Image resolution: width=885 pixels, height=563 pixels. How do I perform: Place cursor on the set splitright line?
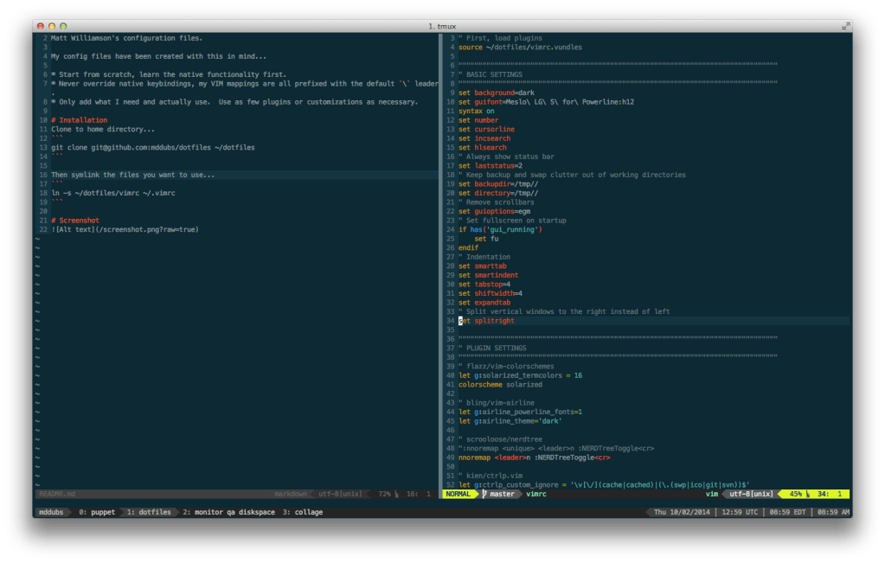[x=487, y=320]
